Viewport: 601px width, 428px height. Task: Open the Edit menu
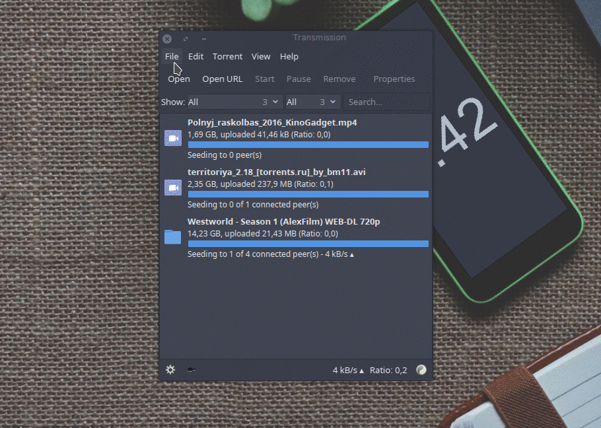coord(195,56)
